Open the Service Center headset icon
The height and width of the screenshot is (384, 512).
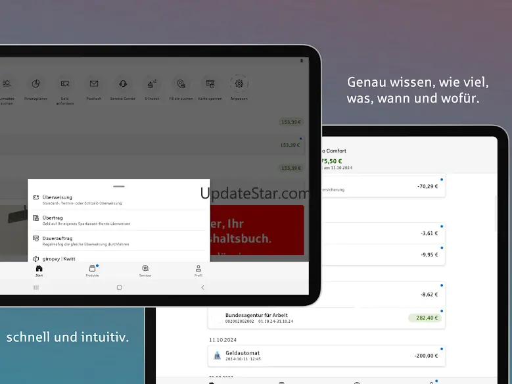click(123, 84)
